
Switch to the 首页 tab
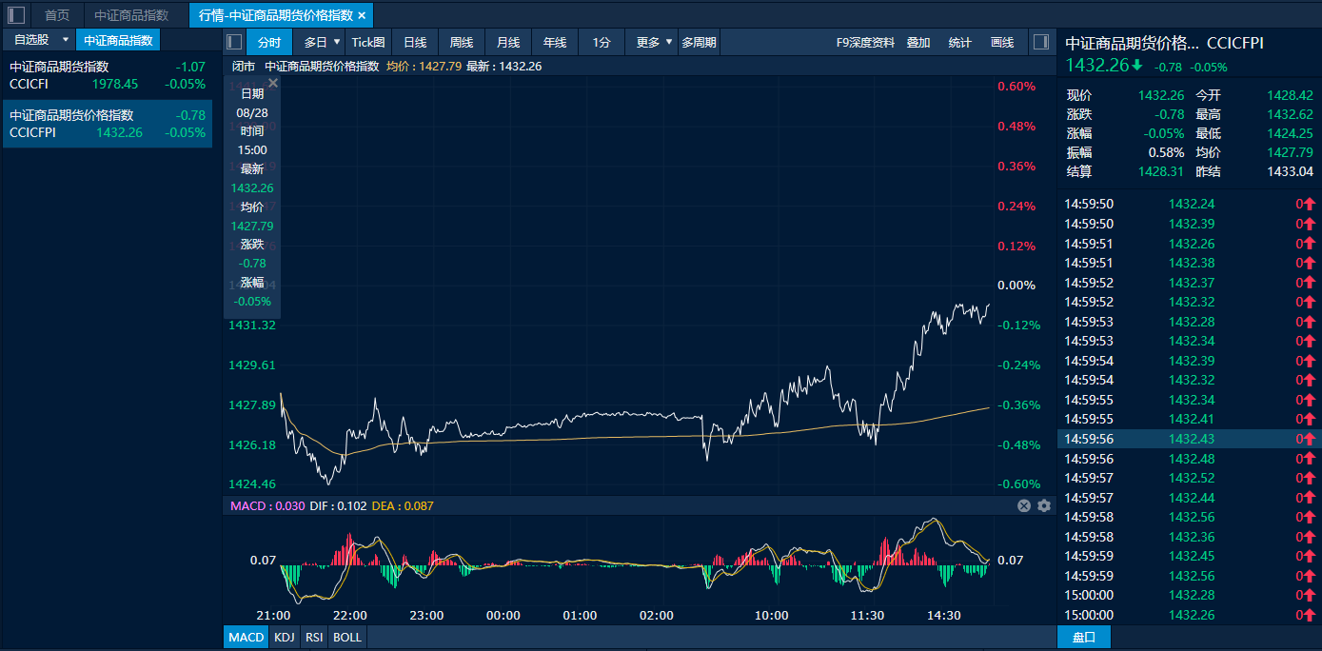tap(57, 15)
